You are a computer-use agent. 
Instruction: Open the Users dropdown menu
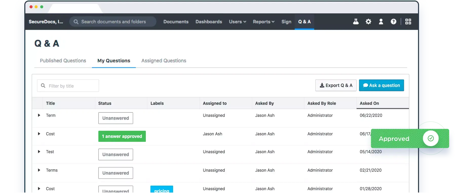click(238, 22)
